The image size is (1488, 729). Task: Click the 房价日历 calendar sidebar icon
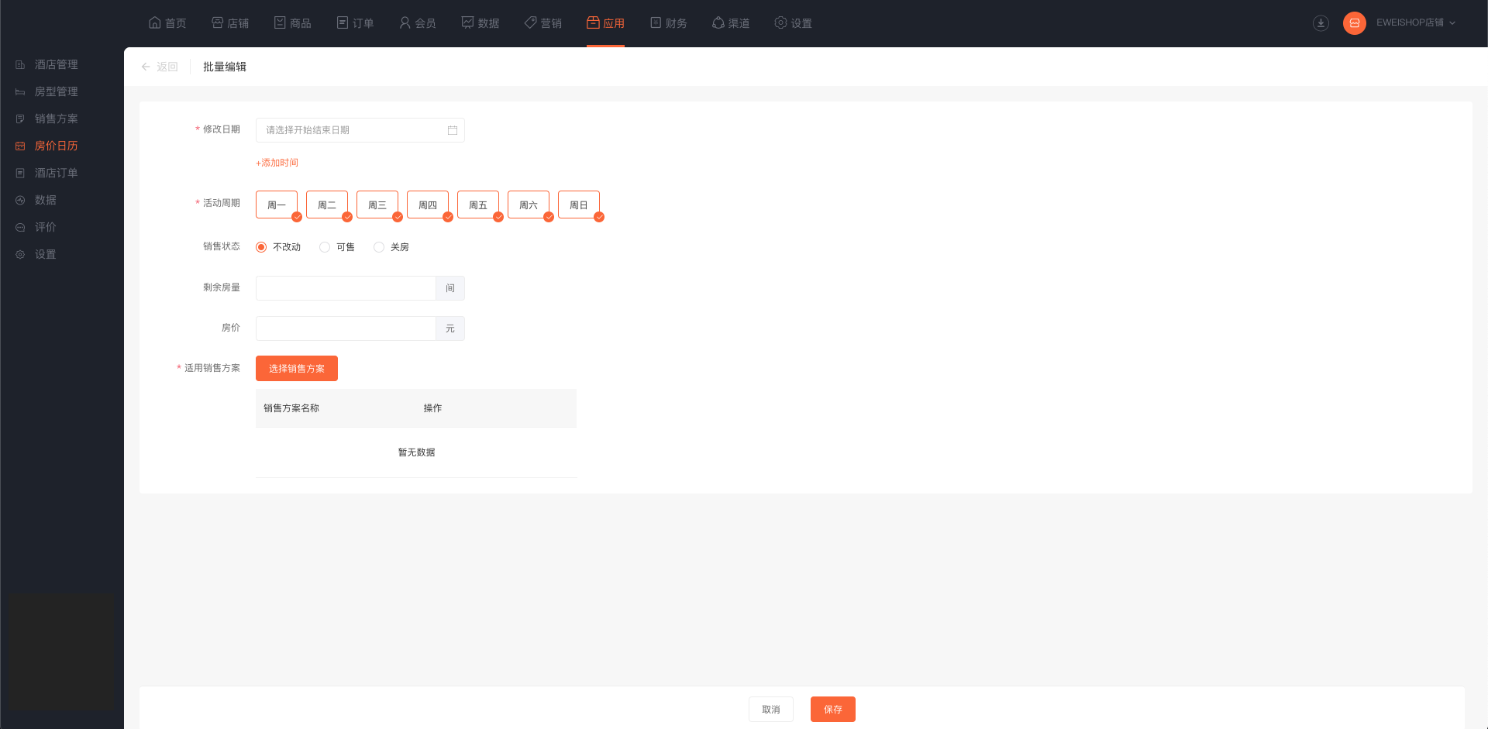[20, 146]
